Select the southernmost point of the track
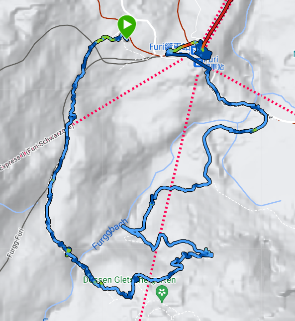 click(129, 297)
